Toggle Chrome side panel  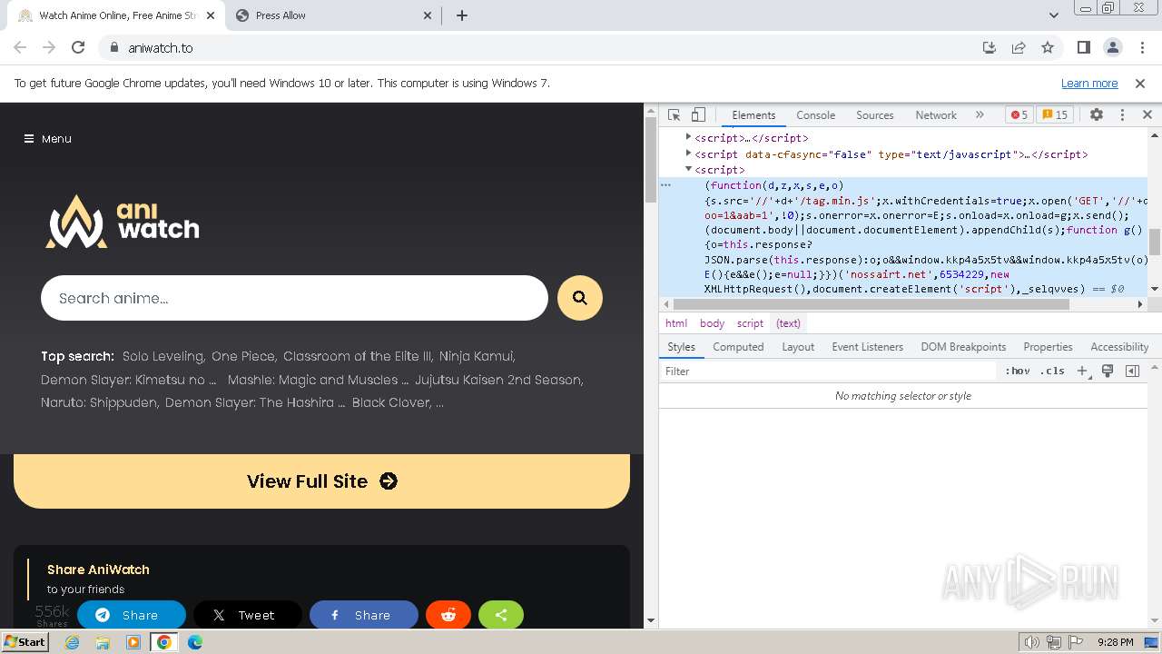[1083, 48]
